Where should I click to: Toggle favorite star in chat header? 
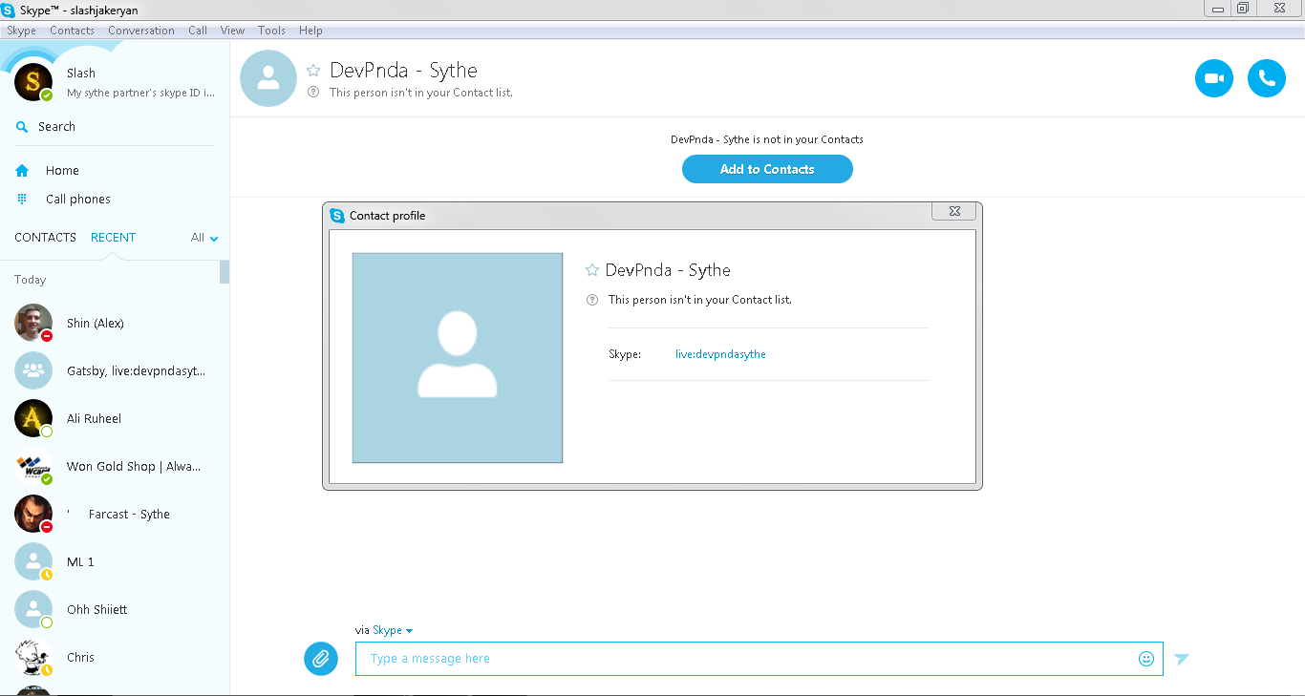(313, 71)
